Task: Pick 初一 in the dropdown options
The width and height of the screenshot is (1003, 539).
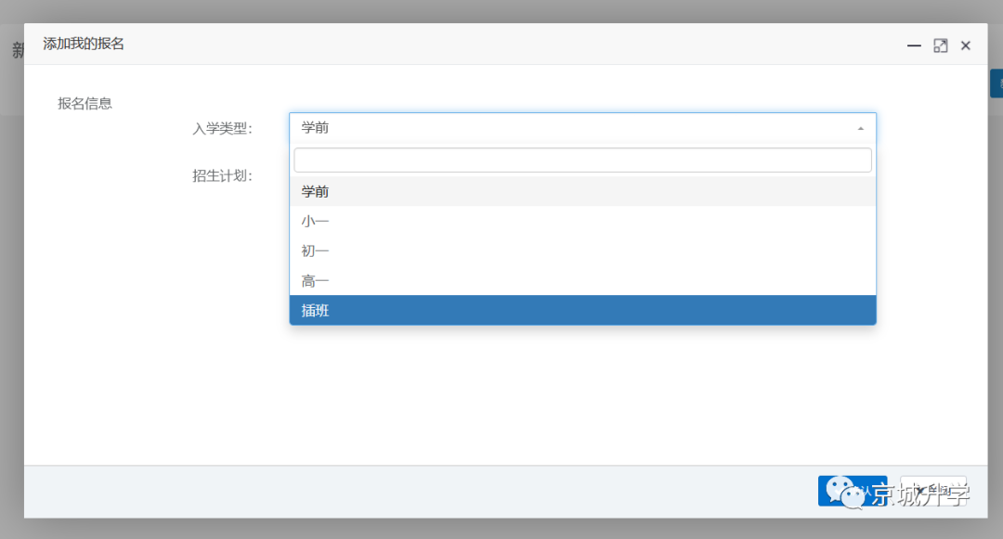Action: click(x=582, y=250)
